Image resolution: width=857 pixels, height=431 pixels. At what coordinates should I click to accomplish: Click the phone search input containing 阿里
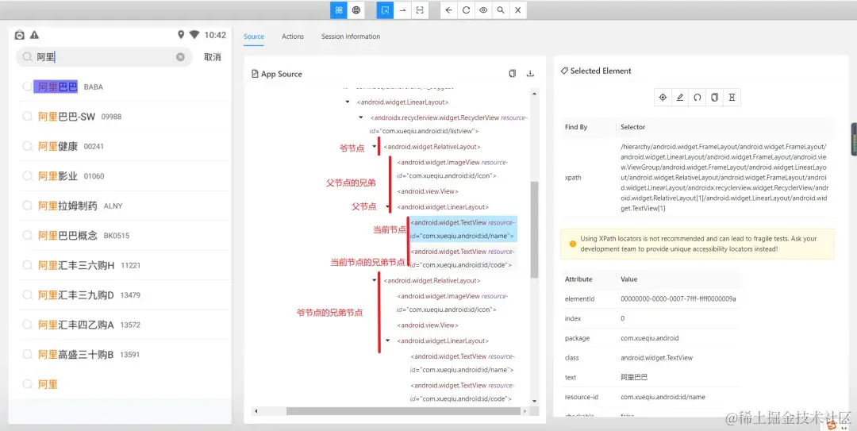point(104,57)
